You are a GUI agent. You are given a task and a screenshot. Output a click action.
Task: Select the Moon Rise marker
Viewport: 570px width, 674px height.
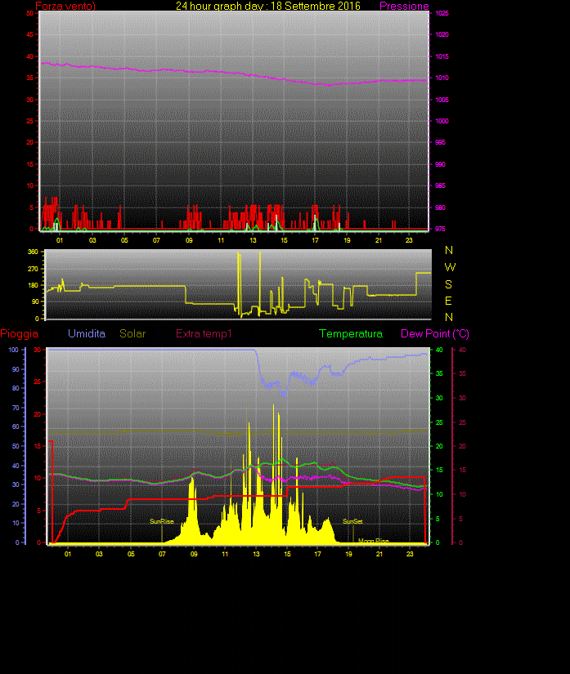(x=373, y=540)
